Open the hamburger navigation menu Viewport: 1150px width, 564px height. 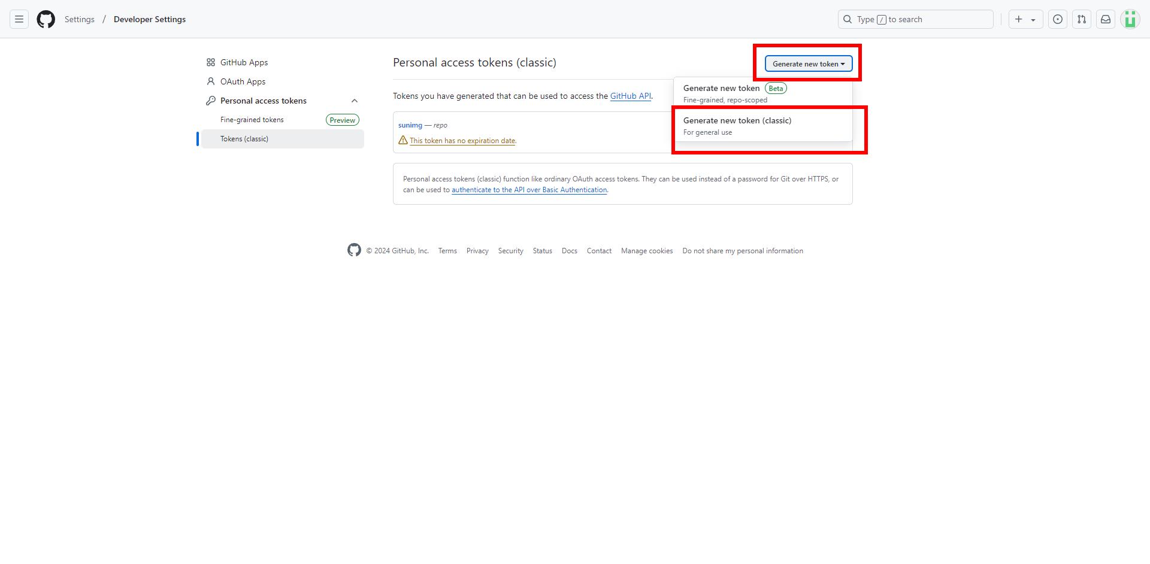(19, 19)
